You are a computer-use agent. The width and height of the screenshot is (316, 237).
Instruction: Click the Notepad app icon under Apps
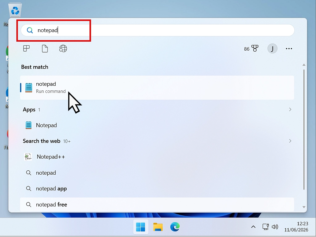29,125
